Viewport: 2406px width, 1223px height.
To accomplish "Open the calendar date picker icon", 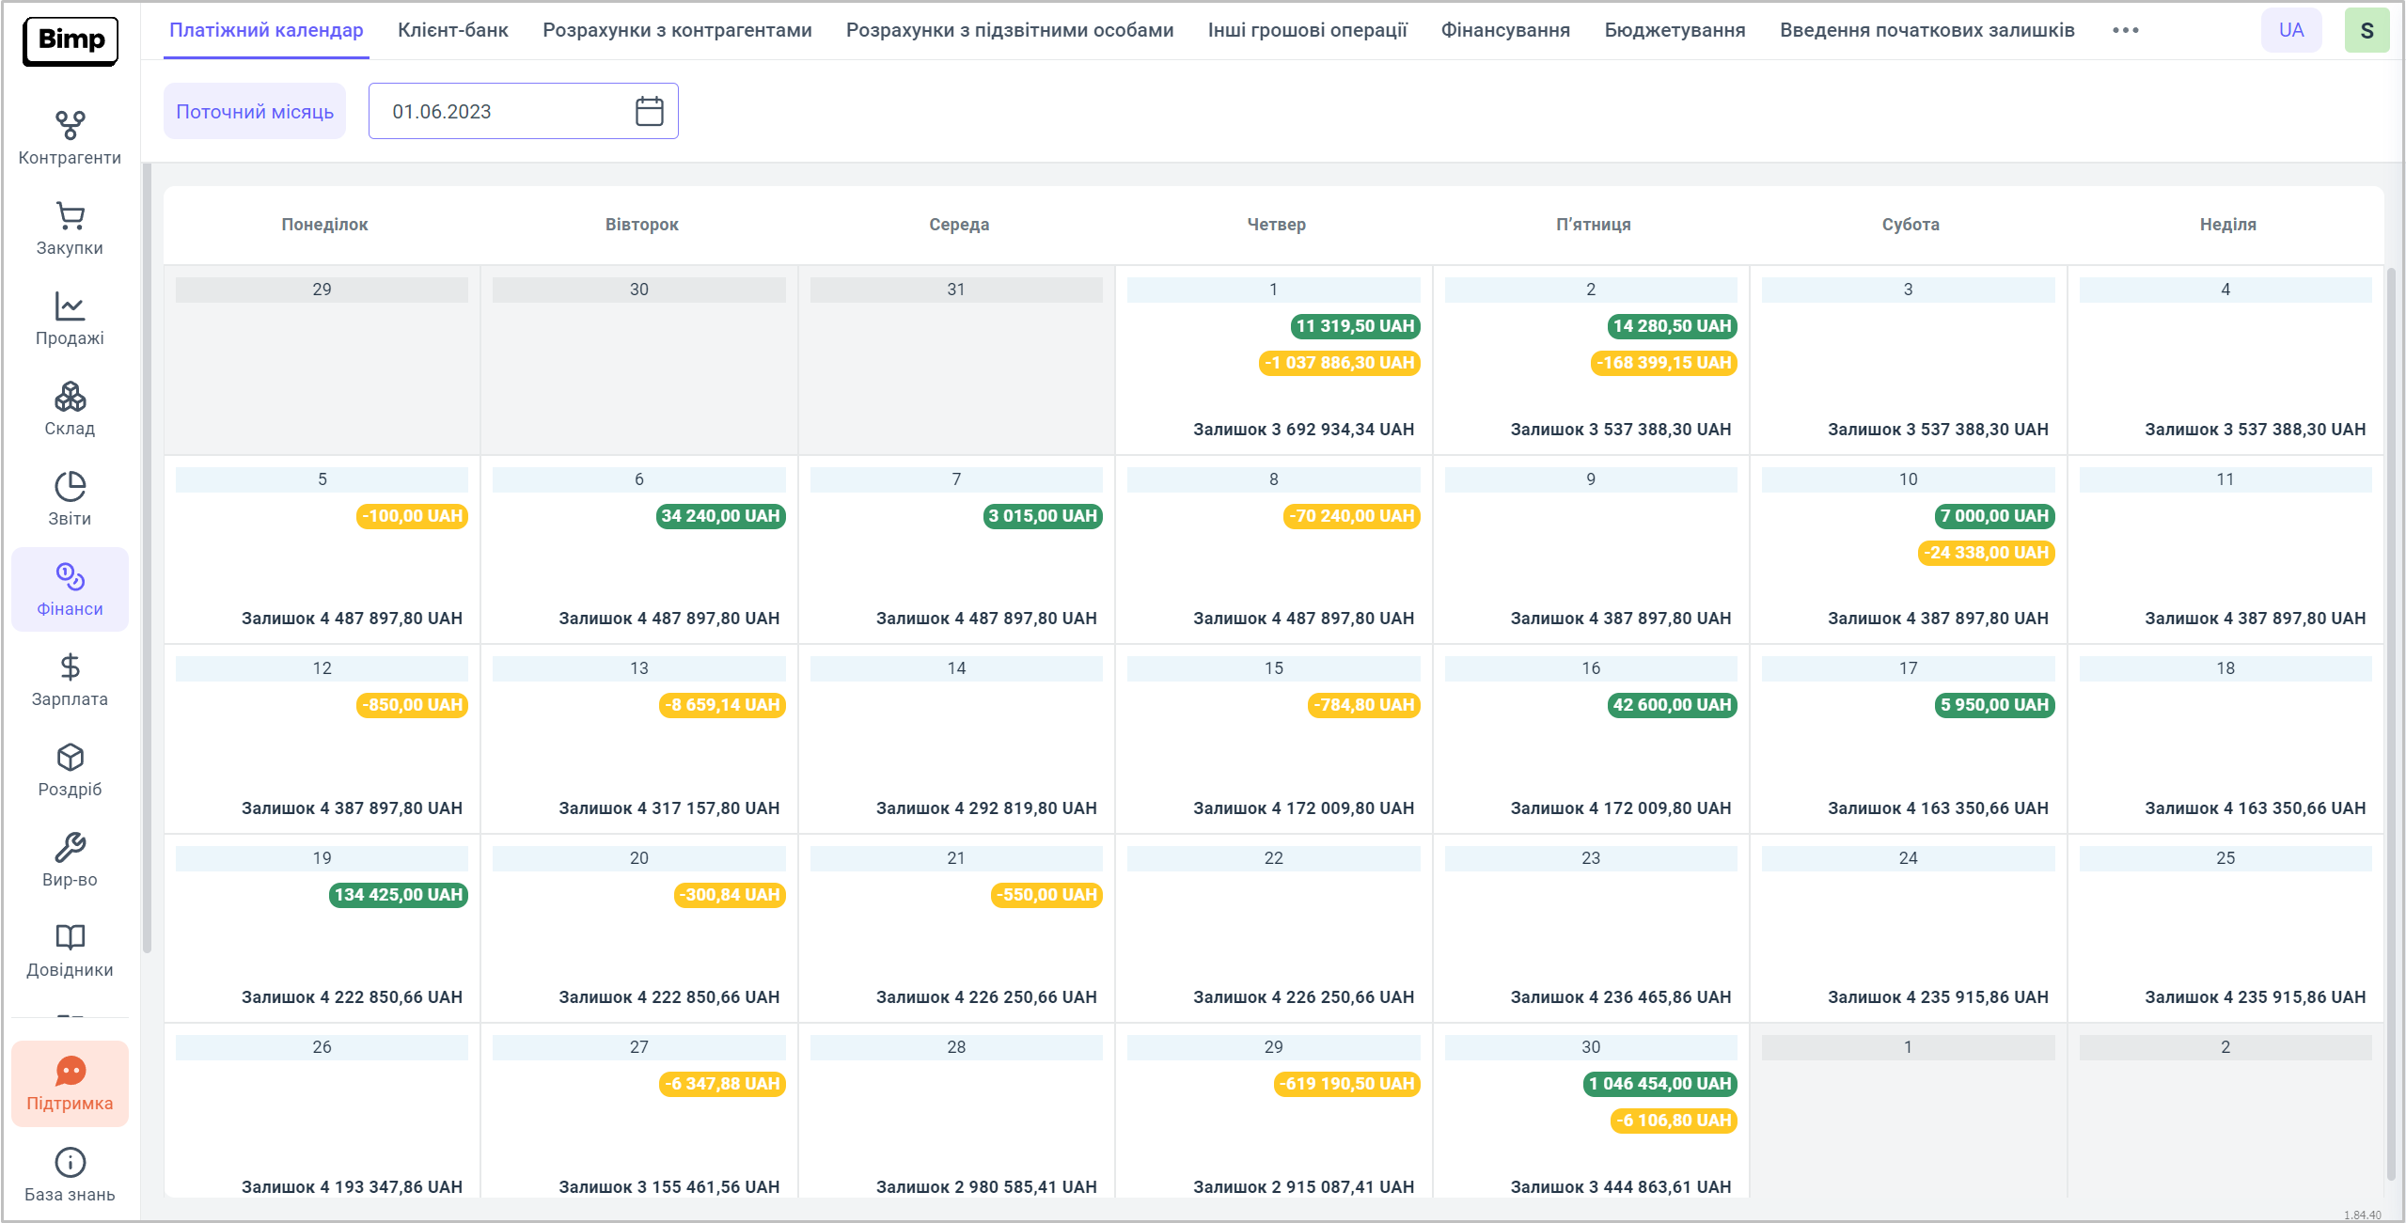I will 649,111.
